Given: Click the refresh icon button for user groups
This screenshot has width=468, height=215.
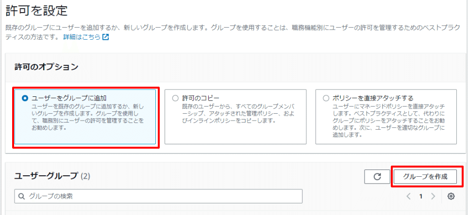Looking at the screenshot, I should coord(377,177).
